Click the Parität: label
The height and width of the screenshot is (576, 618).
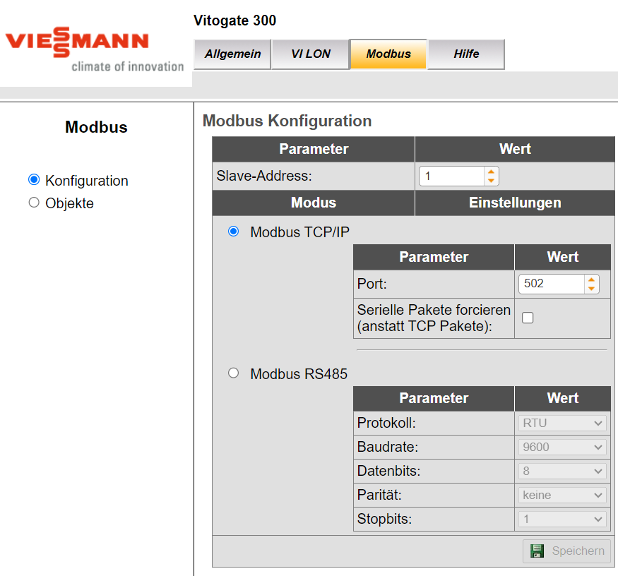click(x=379, y=495)
